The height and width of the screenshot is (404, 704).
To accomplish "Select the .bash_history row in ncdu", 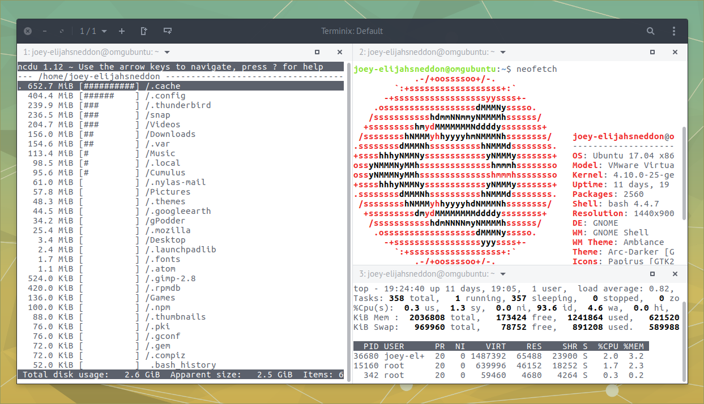I will [181, 365].
